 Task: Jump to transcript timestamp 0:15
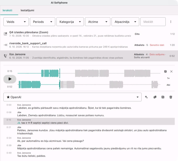coord(9,120)
